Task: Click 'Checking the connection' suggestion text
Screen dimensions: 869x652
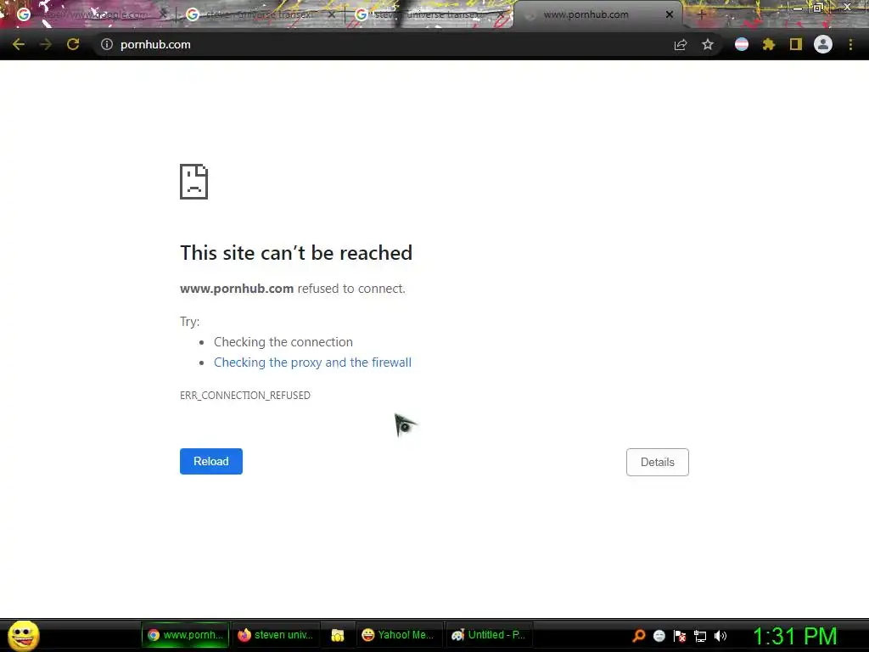Action: (x=283, y=342)
